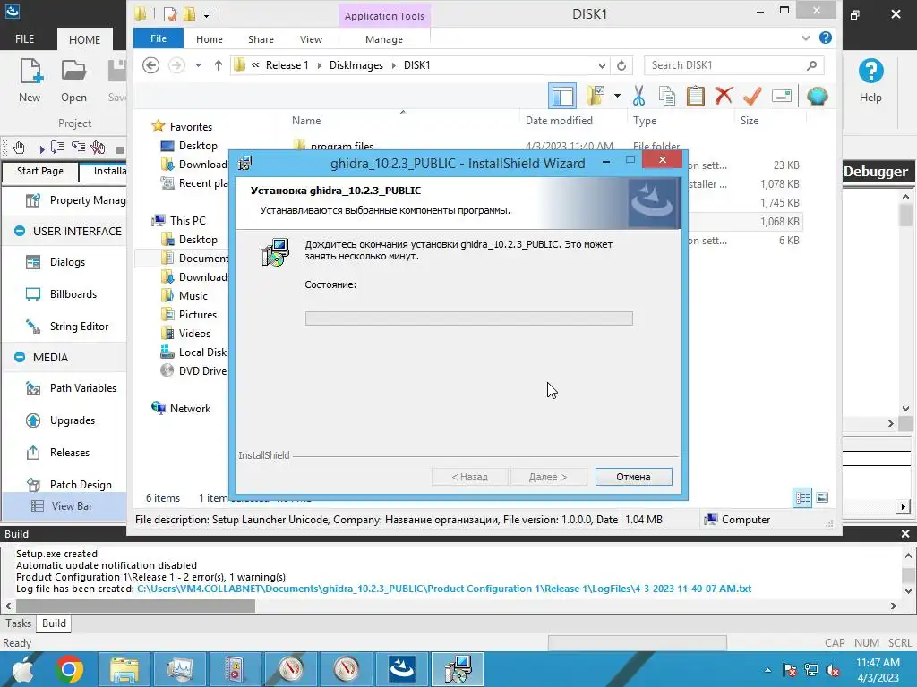The image size is (917, 687).
Task: Switch to Tasks output tab
Action: pos(18,623)
